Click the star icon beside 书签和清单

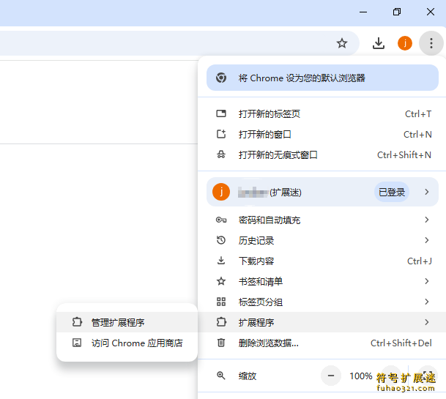[221, 281]
